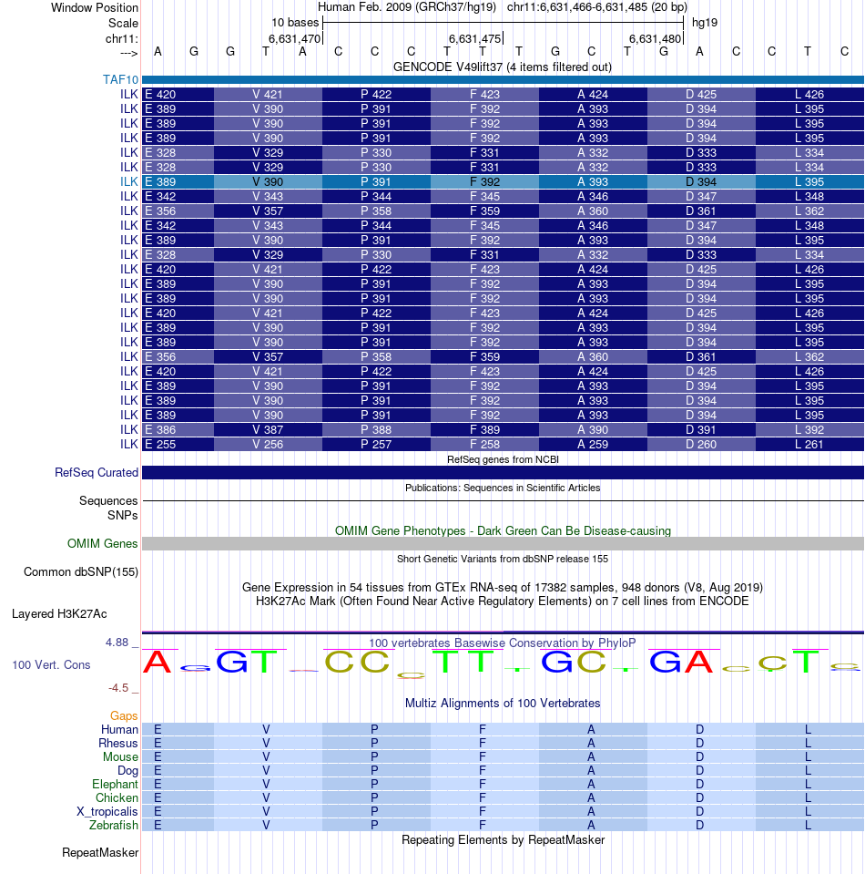865x874 pixels.
Task: Click the Window Position label
Action: click(x=95, y=8)
